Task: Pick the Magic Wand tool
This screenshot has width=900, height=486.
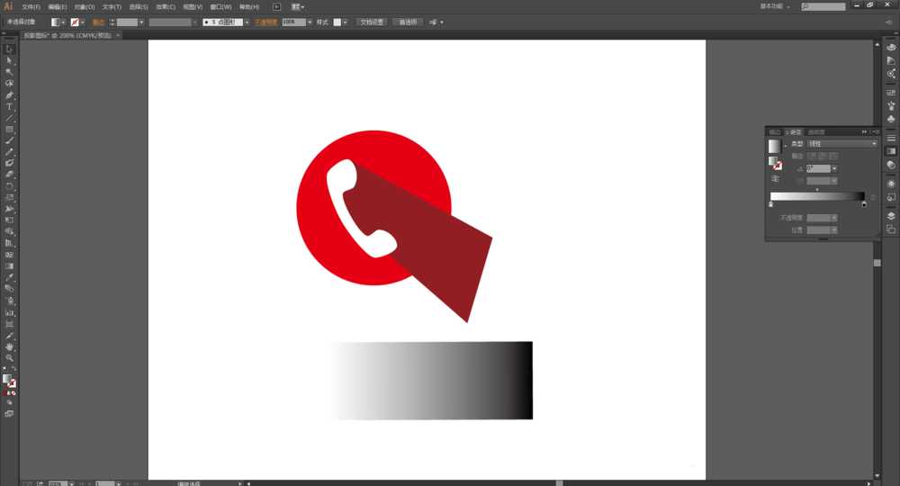Action: point(10,72)
